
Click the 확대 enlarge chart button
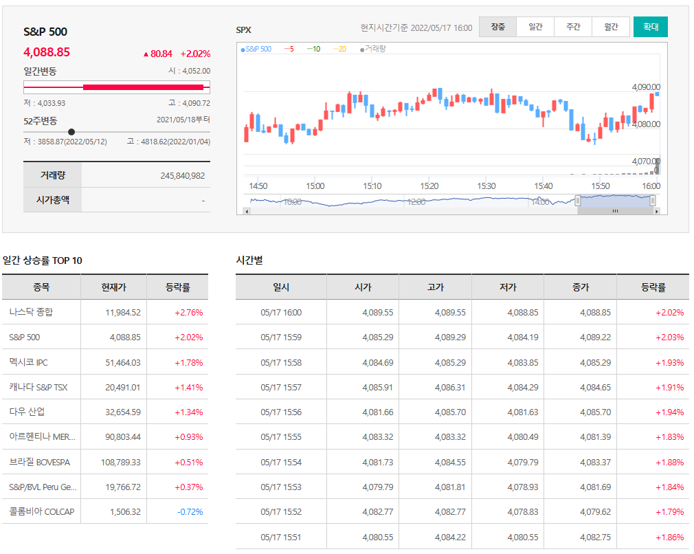point(650,27)
